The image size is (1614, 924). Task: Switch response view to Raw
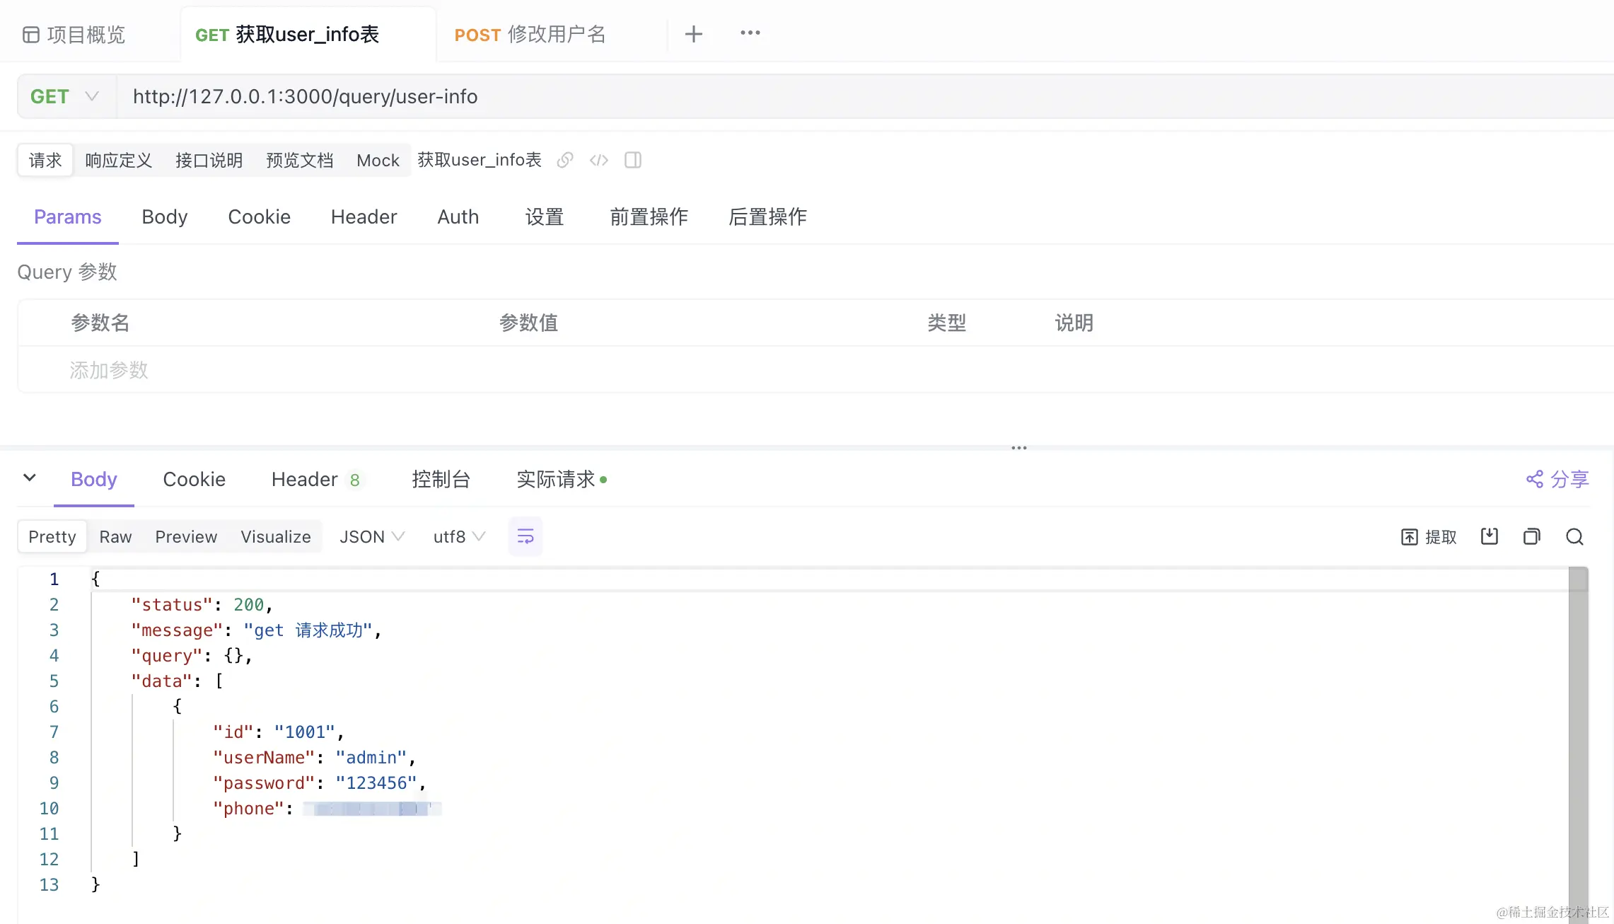115,536
